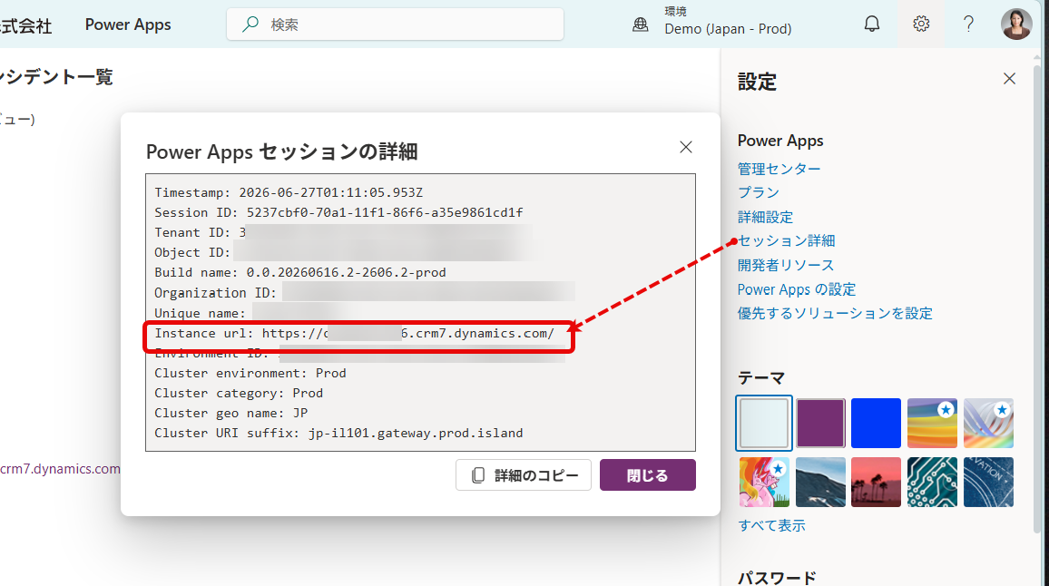Open 管理センター link
Viewport: 1049px width, 586px height.
click(779, 170)
